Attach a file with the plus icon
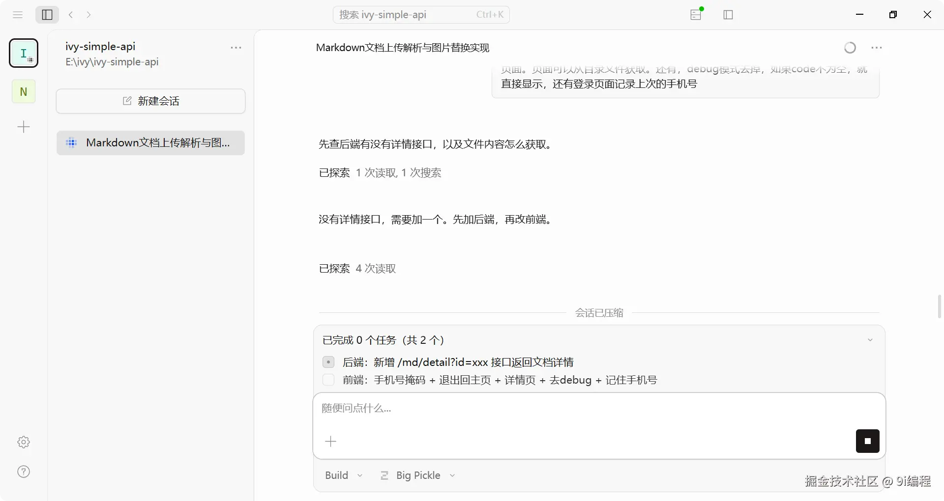944x501 pixels. point(331,441)
